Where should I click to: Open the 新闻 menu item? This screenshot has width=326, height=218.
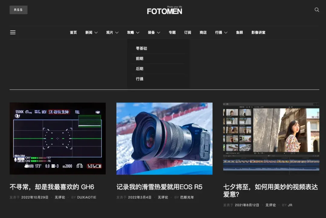point(89,32)
